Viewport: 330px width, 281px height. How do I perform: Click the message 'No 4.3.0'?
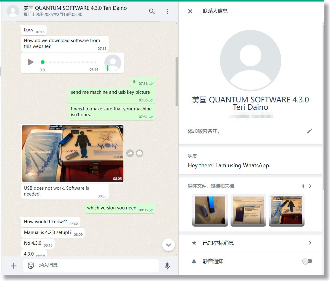click(x=38, y=244)
